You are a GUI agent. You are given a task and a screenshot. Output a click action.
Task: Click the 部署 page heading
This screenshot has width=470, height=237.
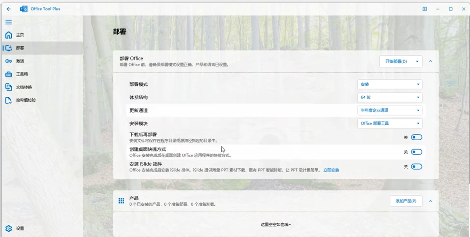coord(120,32)
